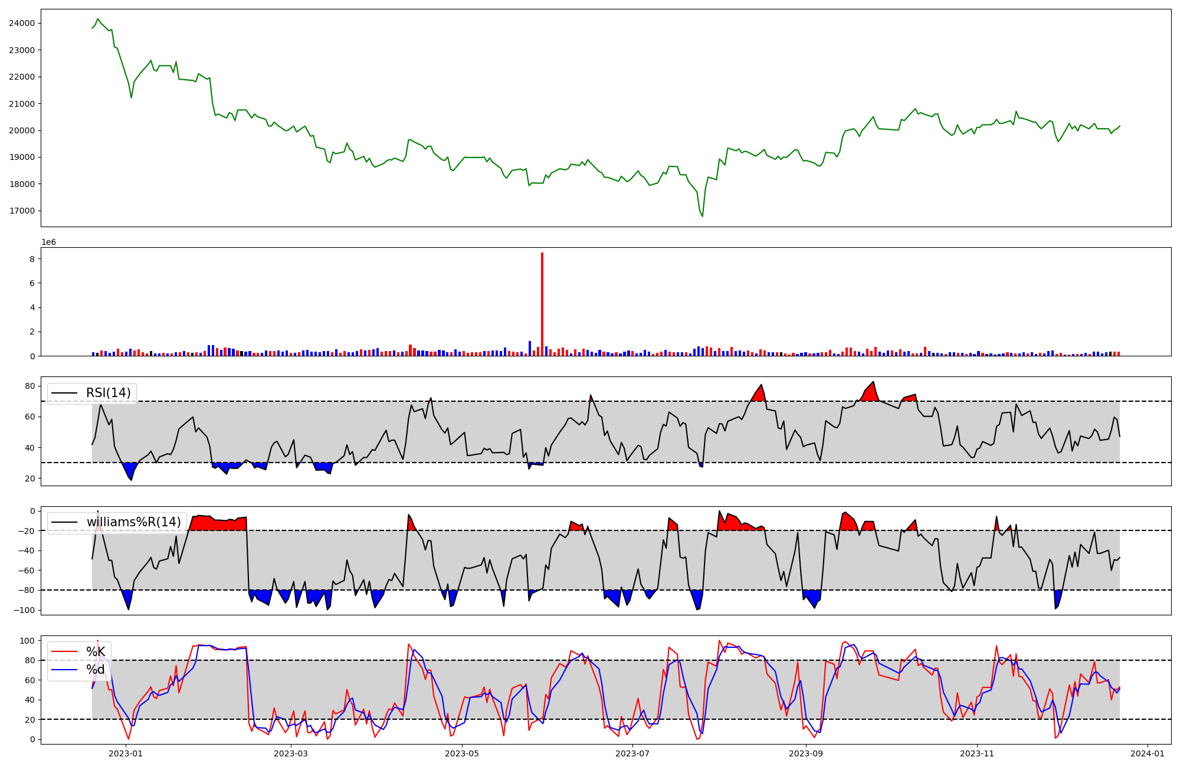Click the 8 tick on volume axis
Viewport: 1180px width, 767px height.
pyautogui.click(x=32, y=259)
